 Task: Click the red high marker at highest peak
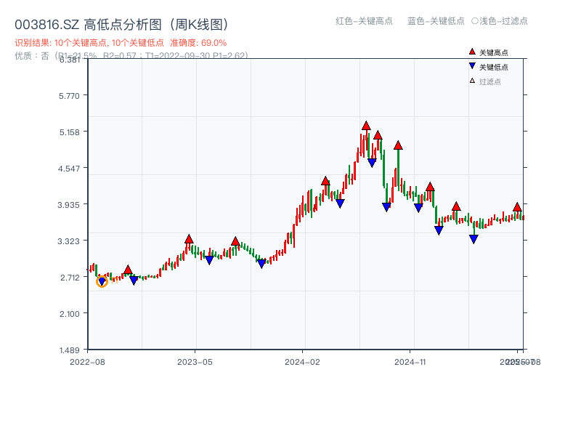(366, 126)
